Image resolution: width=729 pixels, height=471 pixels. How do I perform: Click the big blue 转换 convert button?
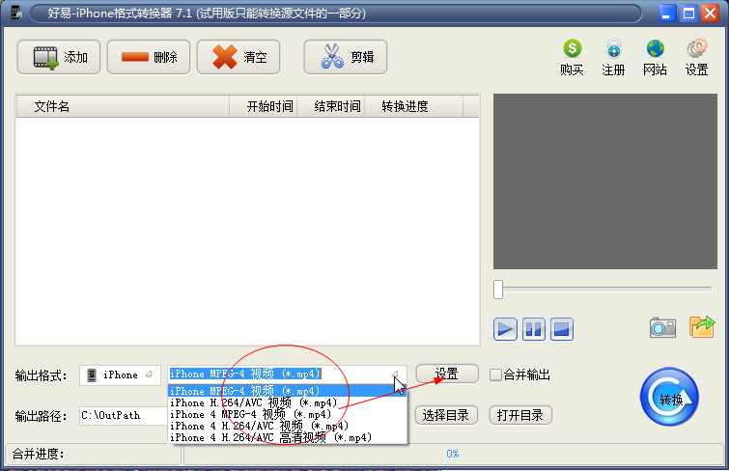(669, 397)
